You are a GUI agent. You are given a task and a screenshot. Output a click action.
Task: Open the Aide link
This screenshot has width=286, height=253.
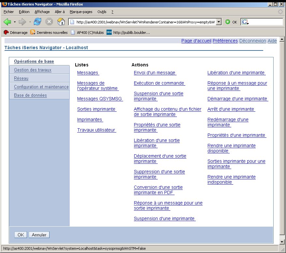pyautogui.click(x=272, y=41)
